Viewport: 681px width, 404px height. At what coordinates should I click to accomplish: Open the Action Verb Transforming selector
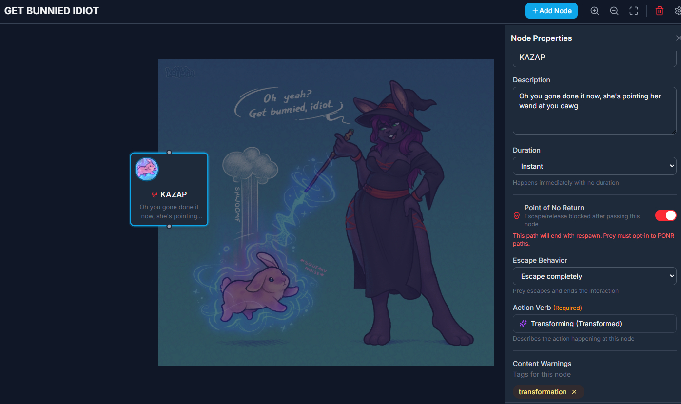[x=594, y=324]
